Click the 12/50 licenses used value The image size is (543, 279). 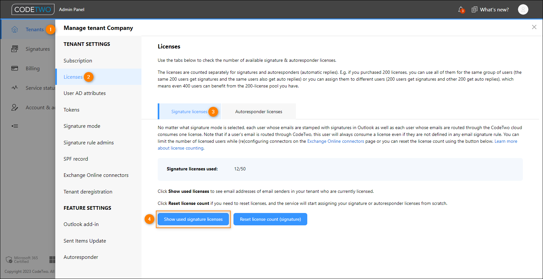[x=240, y=169]
